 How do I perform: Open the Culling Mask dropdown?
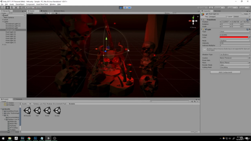[x=235, y=67]
